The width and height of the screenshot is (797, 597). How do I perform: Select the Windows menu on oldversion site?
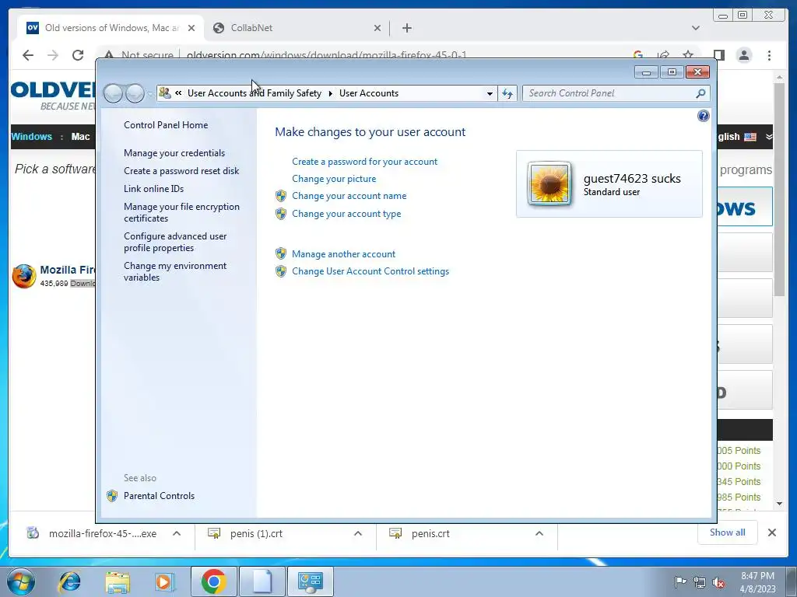click(31, 137)
